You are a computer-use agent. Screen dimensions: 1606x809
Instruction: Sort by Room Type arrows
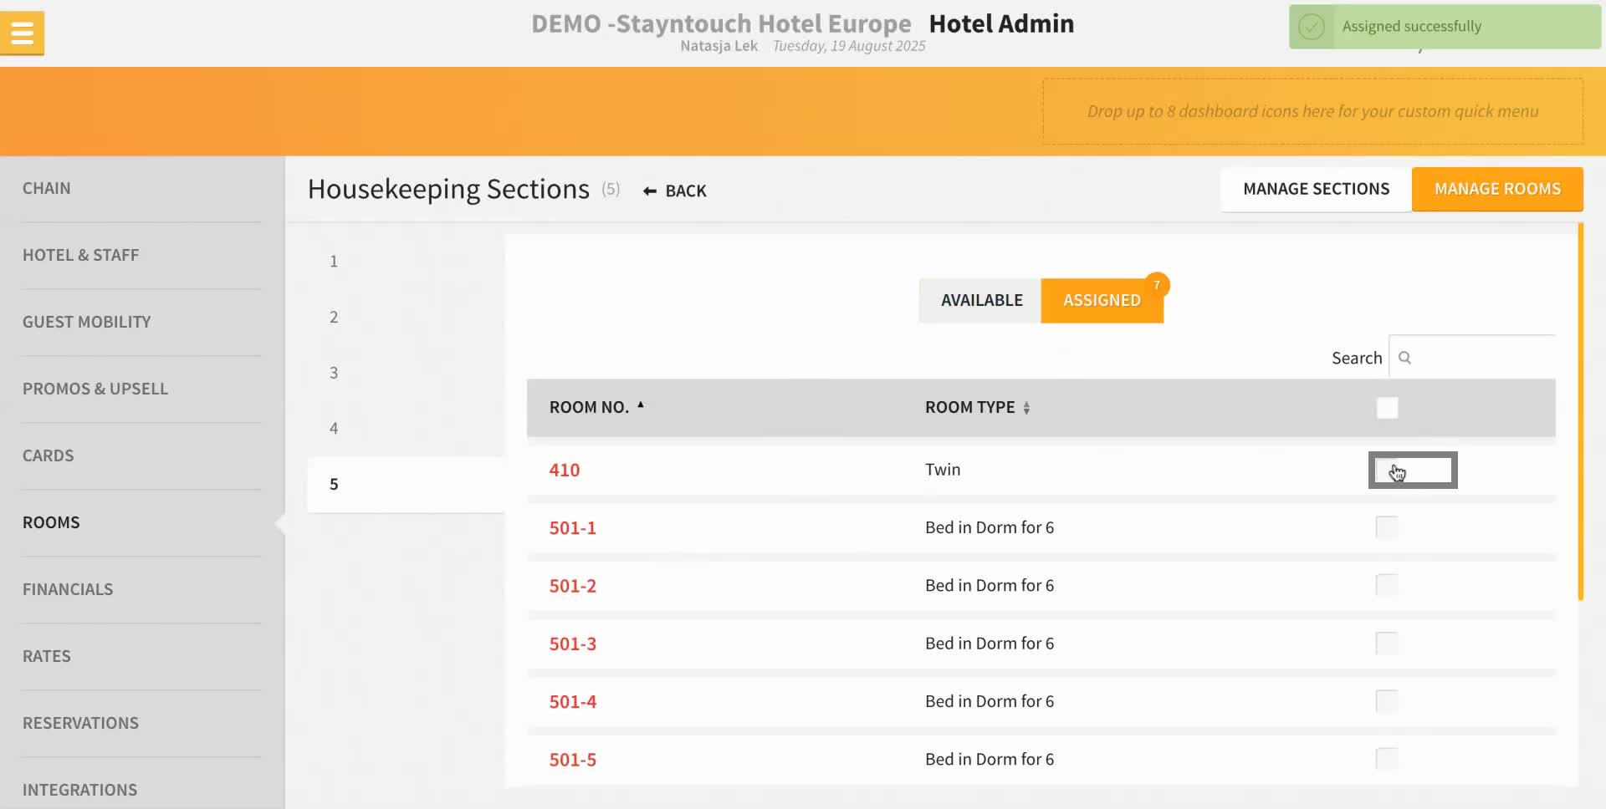pos(1026,408)
